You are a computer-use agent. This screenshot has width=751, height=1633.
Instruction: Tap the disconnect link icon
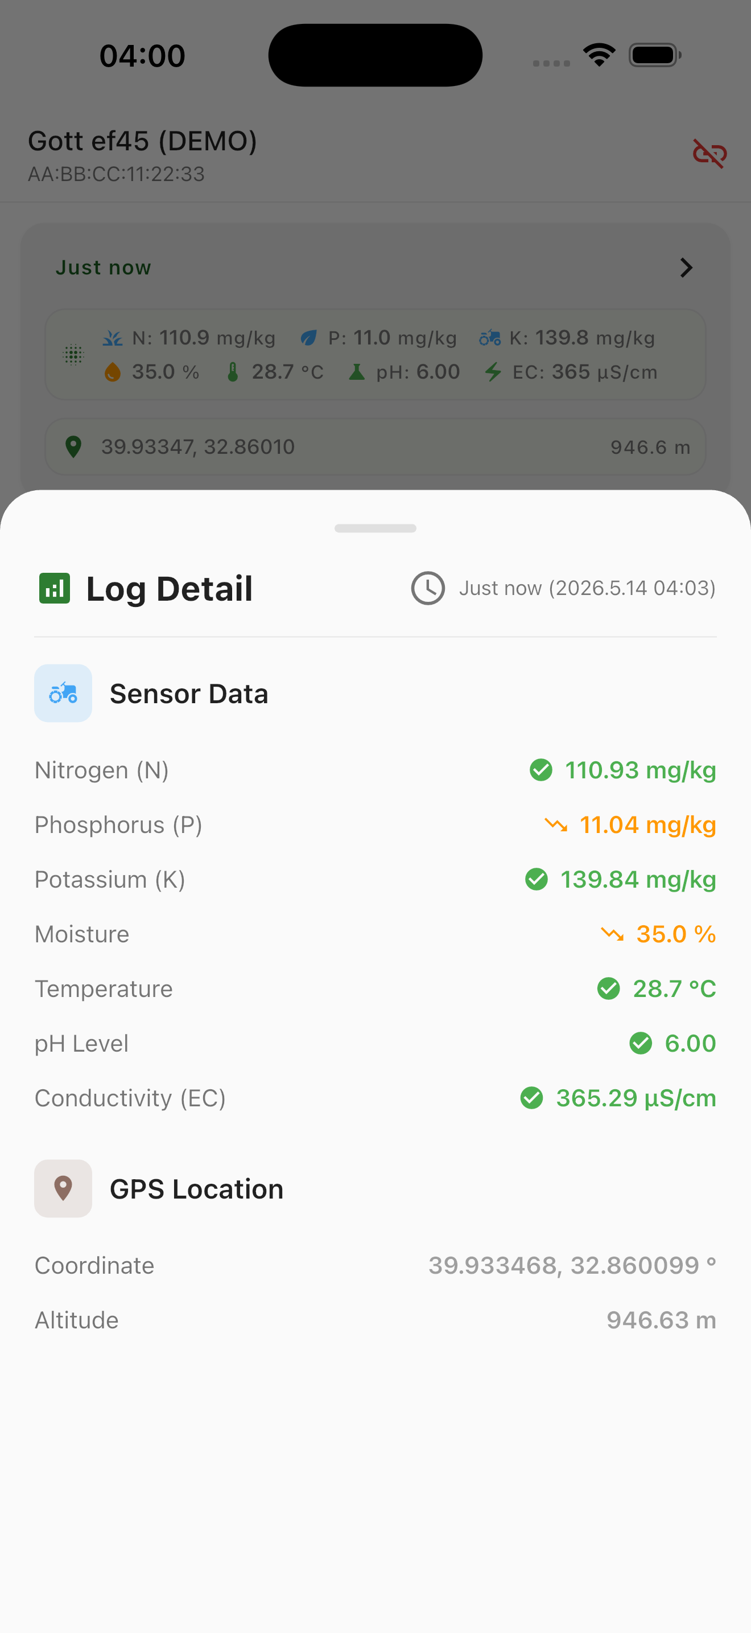(x=709, y=153)
